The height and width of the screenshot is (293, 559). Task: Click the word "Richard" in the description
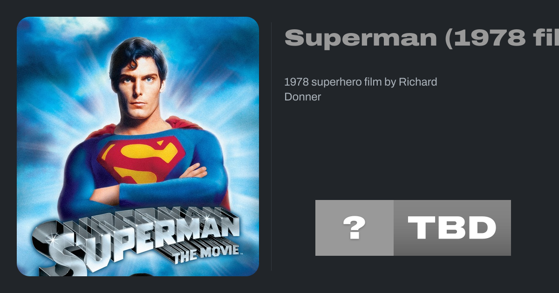pos(418,82)
